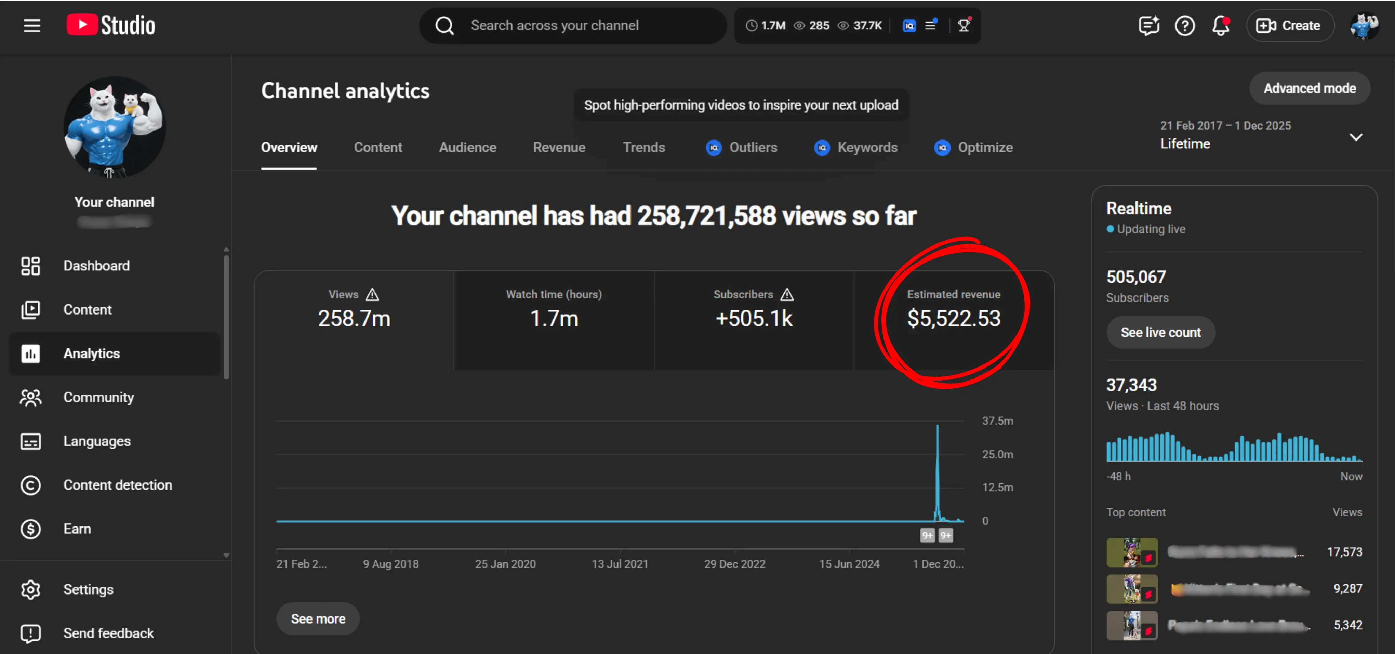This screenshot has height=654, width=1395.
Task: Open the Content detection sidebar item
Action: point(117,484)
